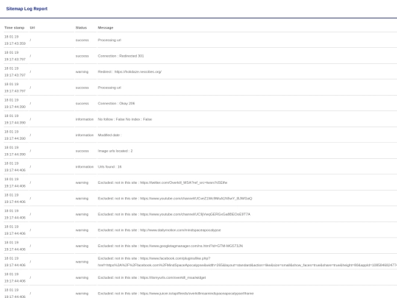The width and height of the screenshot is (397, 298).
Task: Select the 19:17:43:359 timestamp cell
Action: tap(15, 40)
